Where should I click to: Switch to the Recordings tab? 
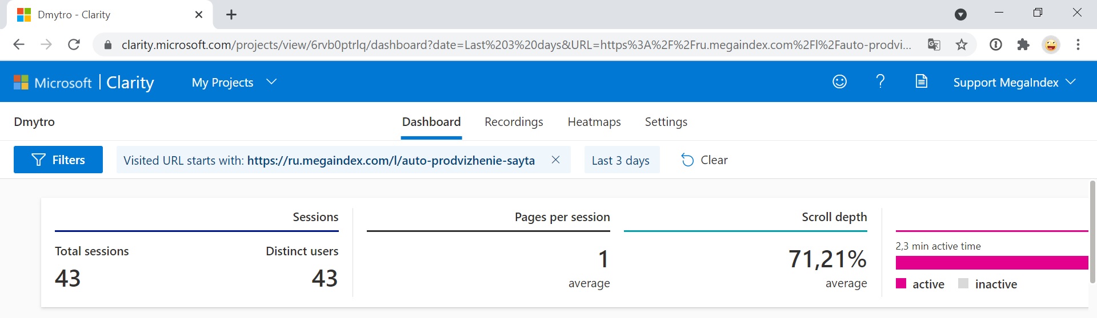pyautogui.click(x=514, y=122)
